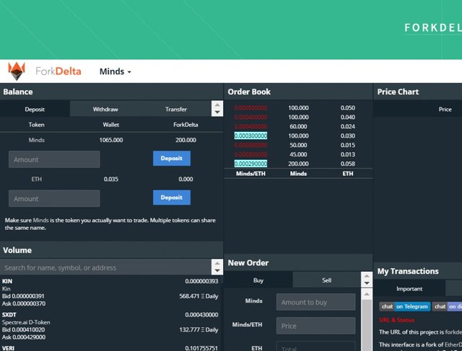Select the Sell tab in New Order
The image size is (462, 351).
point(326,280)
